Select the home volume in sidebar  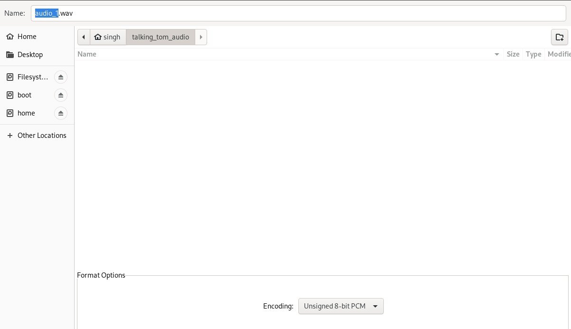point(27,113)
